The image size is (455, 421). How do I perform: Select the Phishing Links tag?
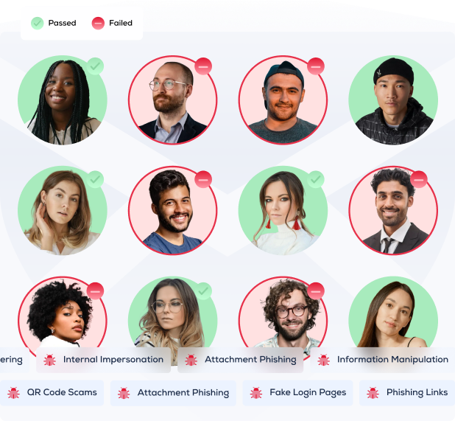[x=407, y=393]
